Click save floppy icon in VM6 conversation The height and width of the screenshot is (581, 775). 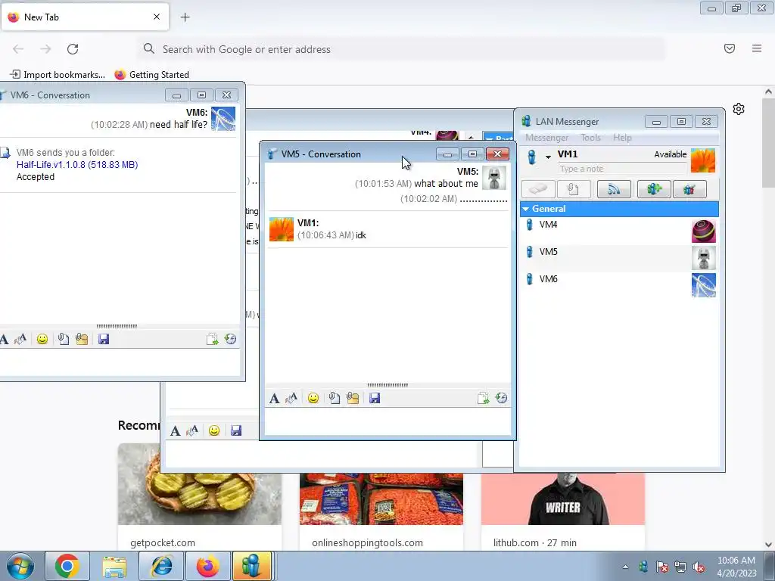[103, 340]
